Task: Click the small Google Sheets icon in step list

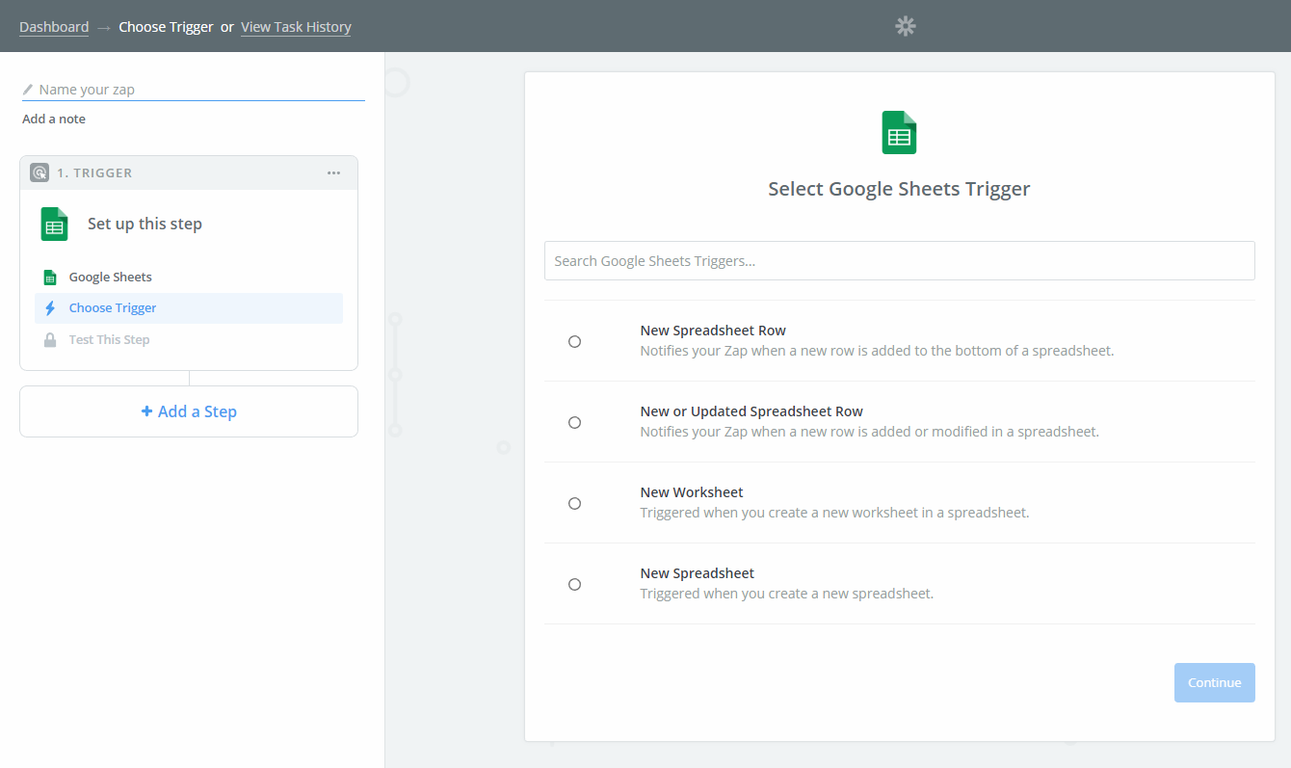Action: coord(50,278)
